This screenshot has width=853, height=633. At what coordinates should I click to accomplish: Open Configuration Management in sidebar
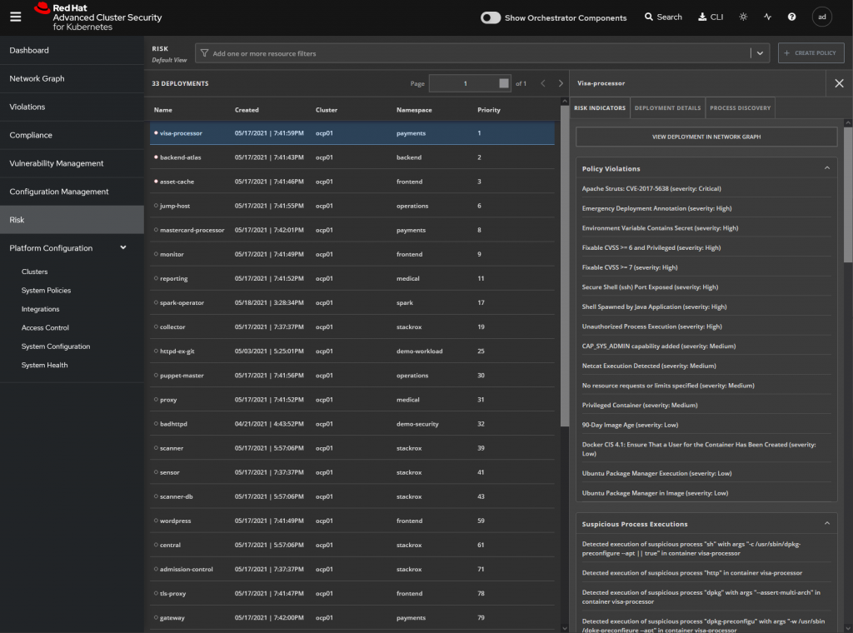point(72,192)
